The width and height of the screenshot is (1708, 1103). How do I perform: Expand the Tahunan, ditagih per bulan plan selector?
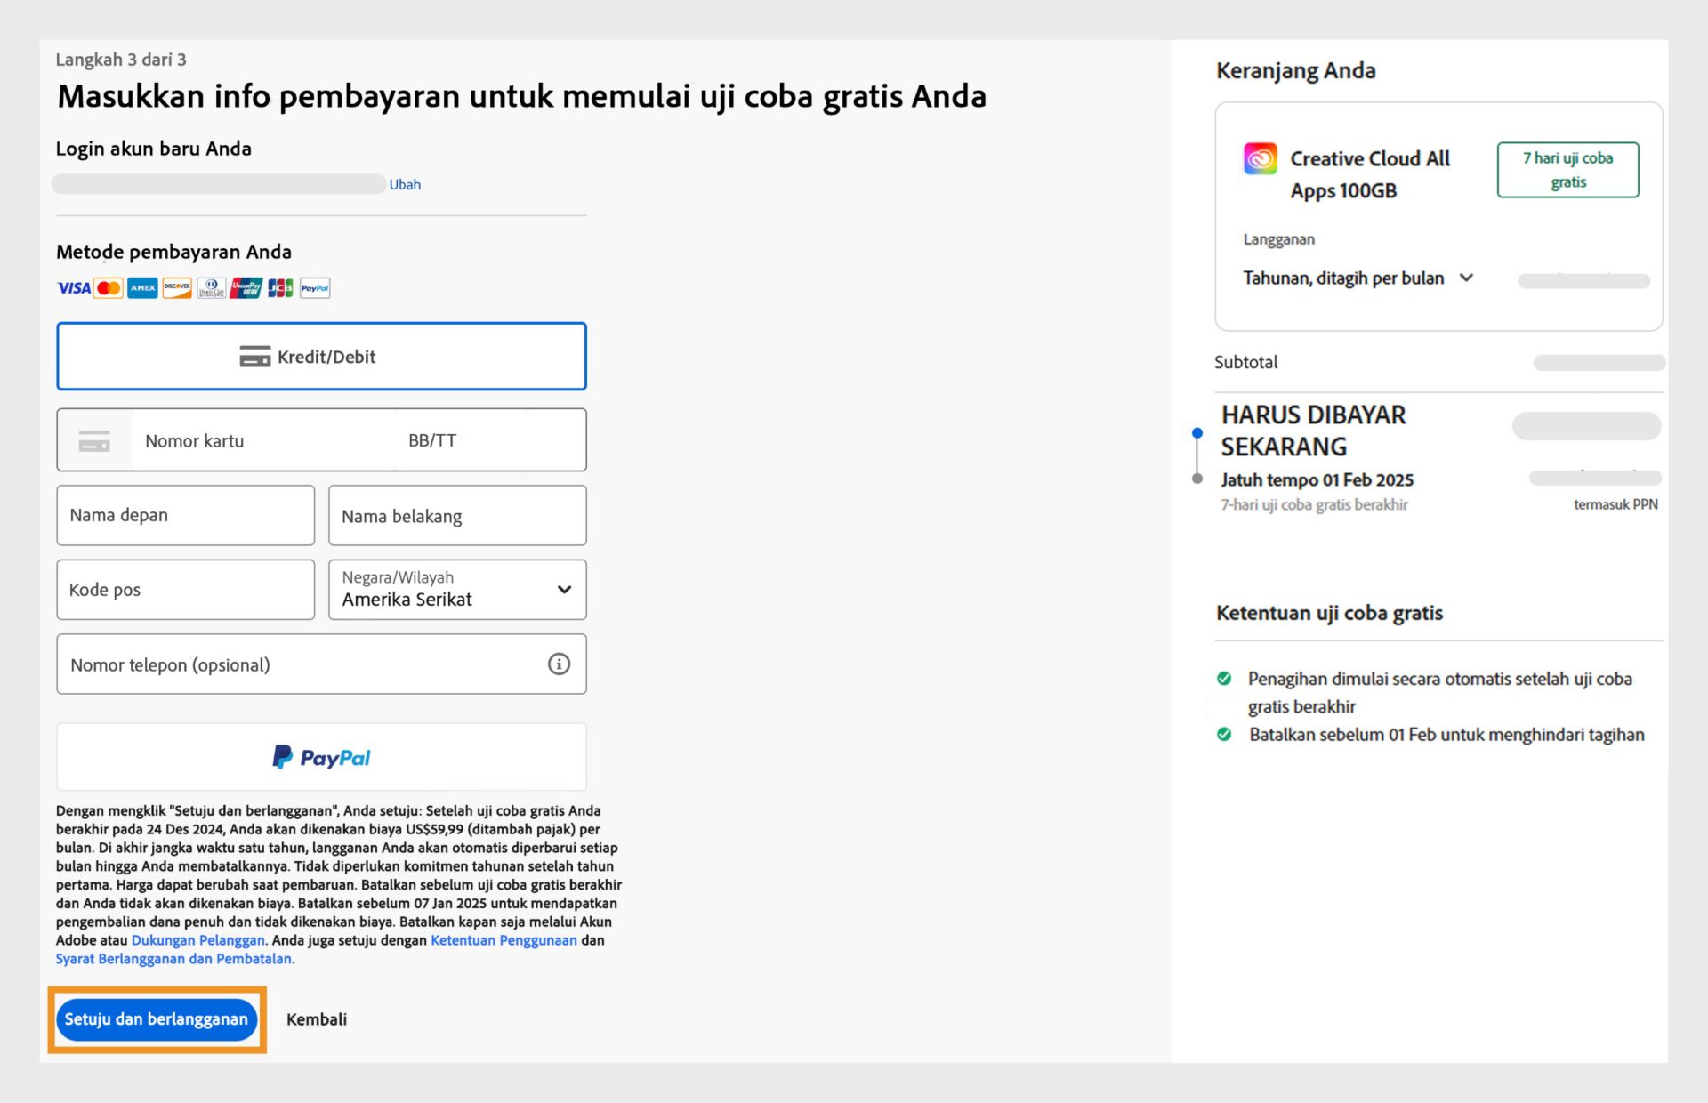click(x=1358, y=278)
